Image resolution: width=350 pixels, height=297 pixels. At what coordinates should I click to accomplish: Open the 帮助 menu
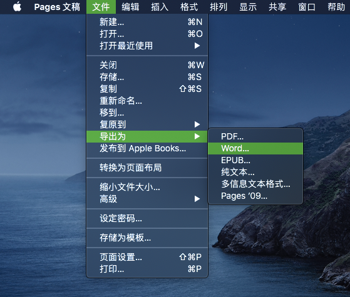pos(336,7)
